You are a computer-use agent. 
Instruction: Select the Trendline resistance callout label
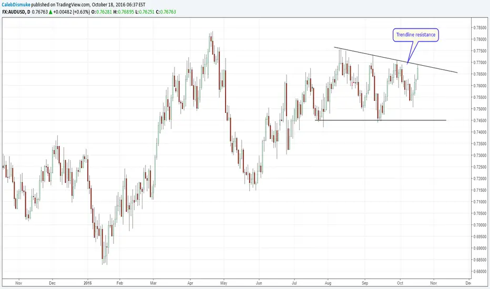416,35
